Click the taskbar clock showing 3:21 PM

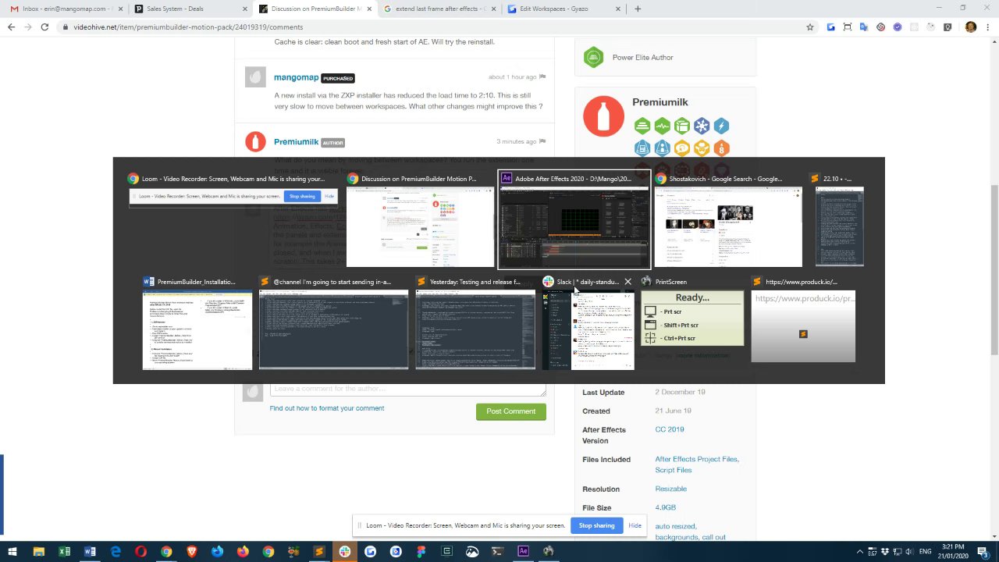(953, 552)
